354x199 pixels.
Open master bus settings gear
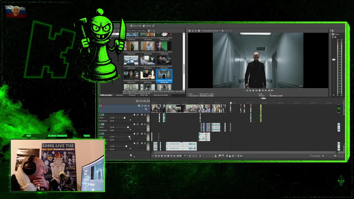(x=332, y=31)
